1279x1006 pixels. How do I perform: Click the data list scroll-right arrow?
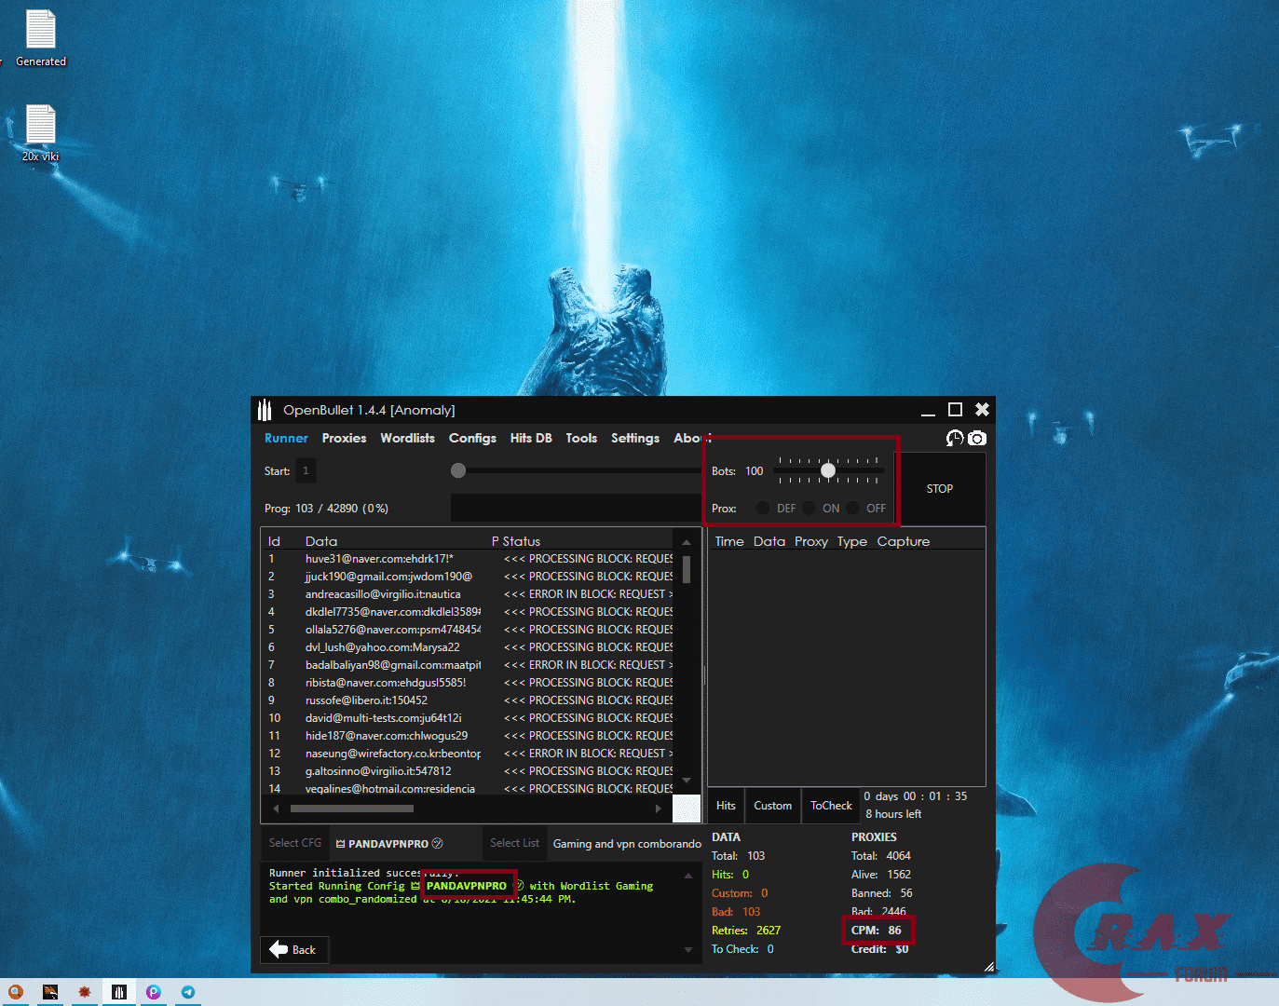[x=658, y=809]
